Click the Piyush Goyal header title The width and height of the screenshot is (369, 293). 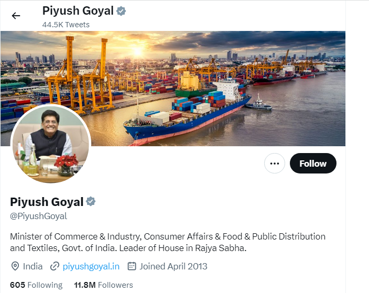pyautogui.click(x=78, y=11)
